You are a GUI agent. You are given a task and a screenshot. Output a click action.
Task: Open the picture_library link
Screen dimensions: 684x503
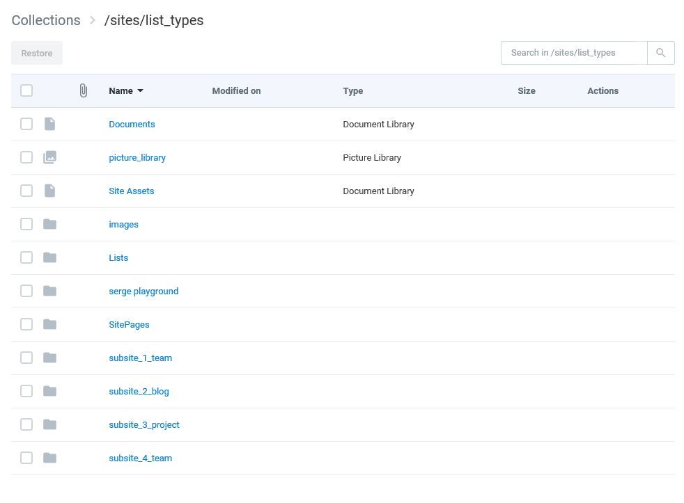137,158
